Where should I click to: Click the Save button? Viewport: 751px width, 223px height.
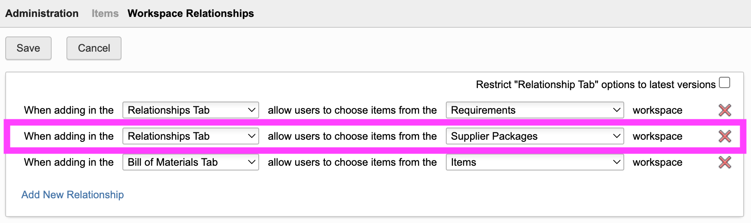pyautogui.click(x=28, y=48)
